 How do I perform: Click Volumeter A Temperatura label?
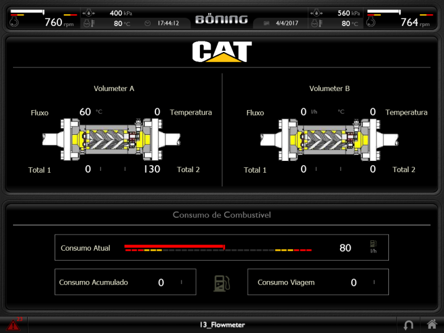pos(191,113)
